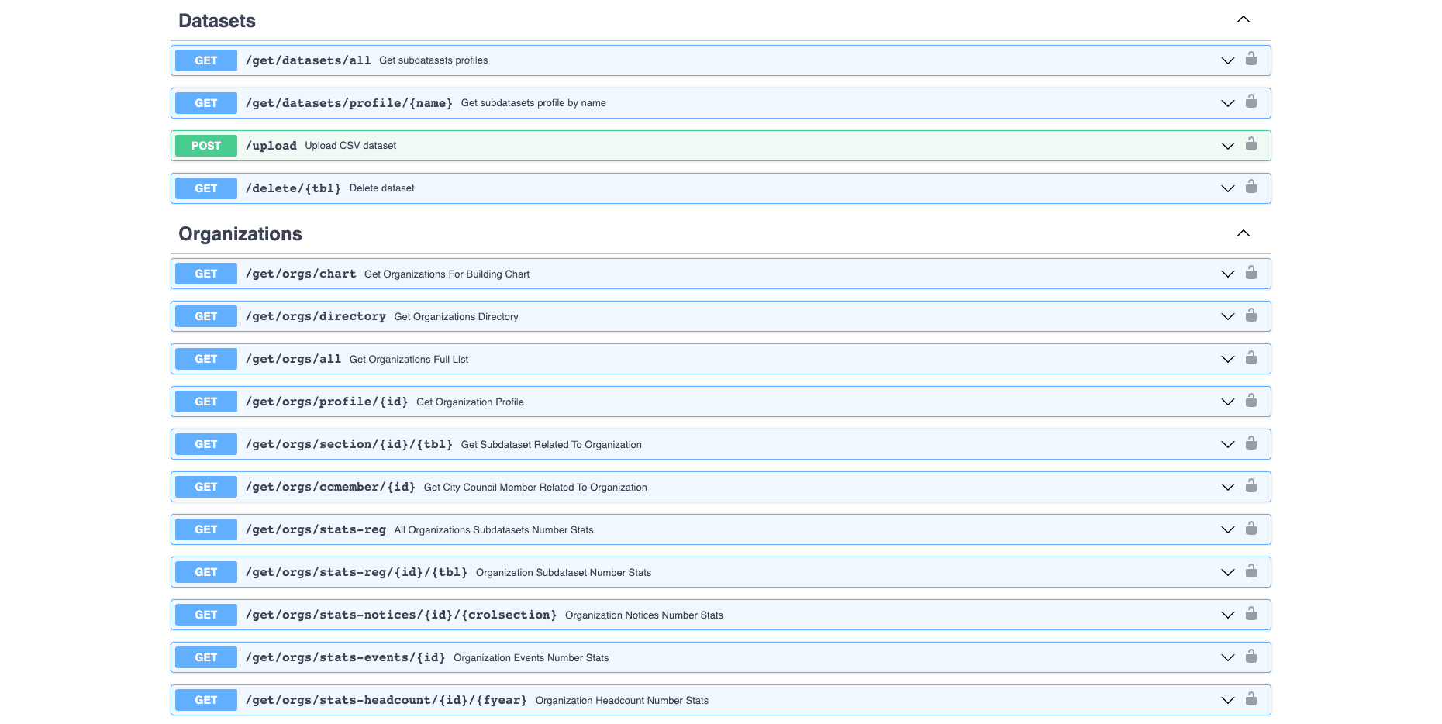Click the padlock on /get/orgs/stats-events/{id}
This screenshot has width=1442, height=724.
[x=1251, y=657]
